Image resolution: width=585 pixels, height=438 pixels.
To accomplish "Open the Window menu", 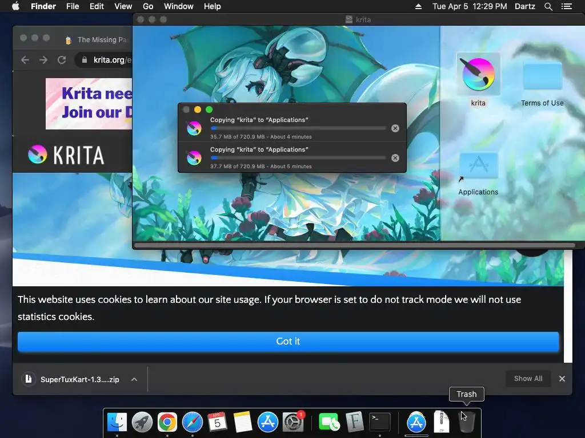I will tap(178, 6).
